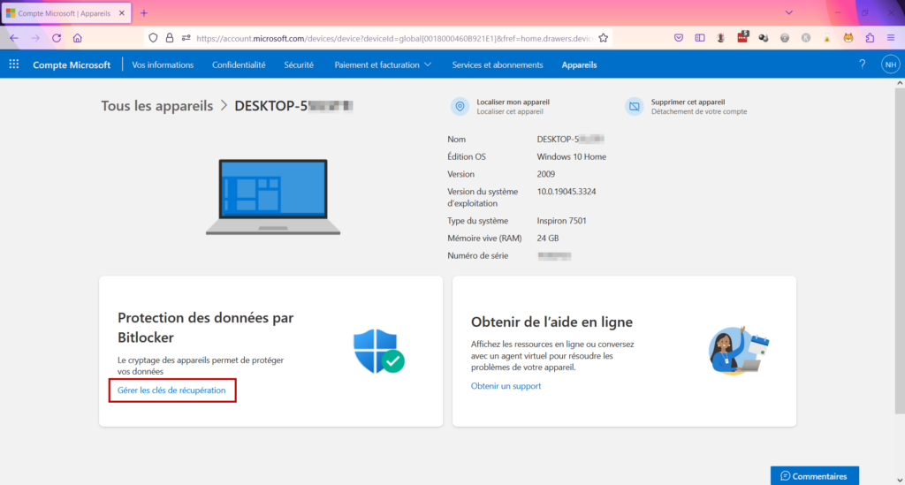This screenshot has width=905, height=485.
Task: Click the Version 2009 value
Action: tap(545, 174)
